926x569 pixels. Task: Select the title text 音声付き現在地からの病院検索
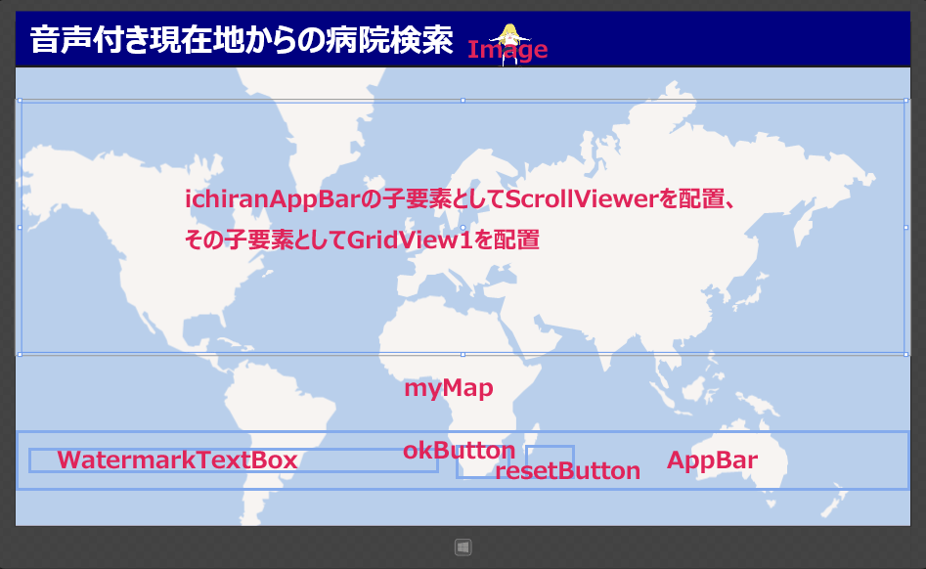pyautogui.click(x=242, y=39)
